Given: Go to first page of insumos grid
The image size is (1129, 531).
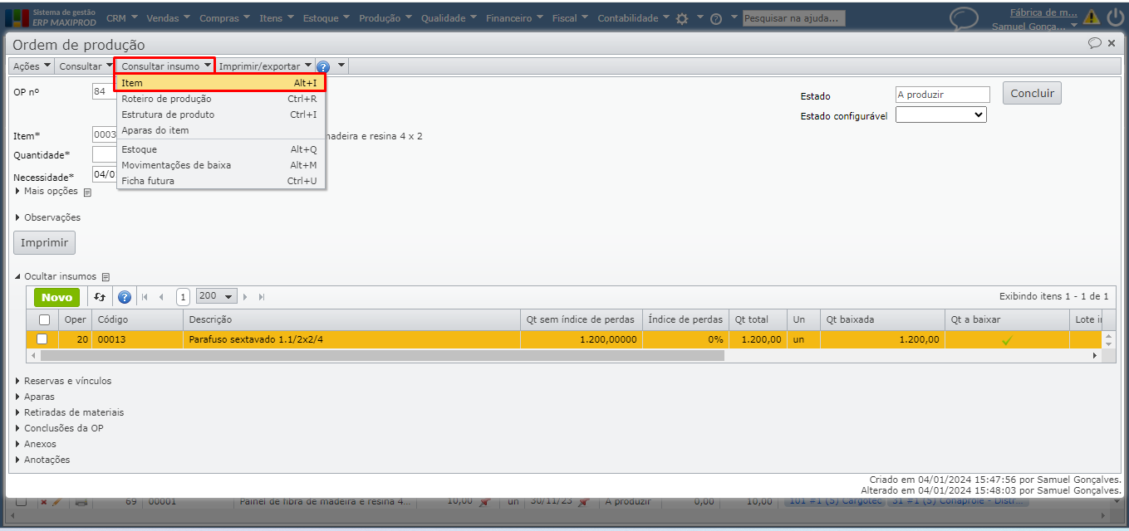Looking at the screenshot, I should point(145,297).
